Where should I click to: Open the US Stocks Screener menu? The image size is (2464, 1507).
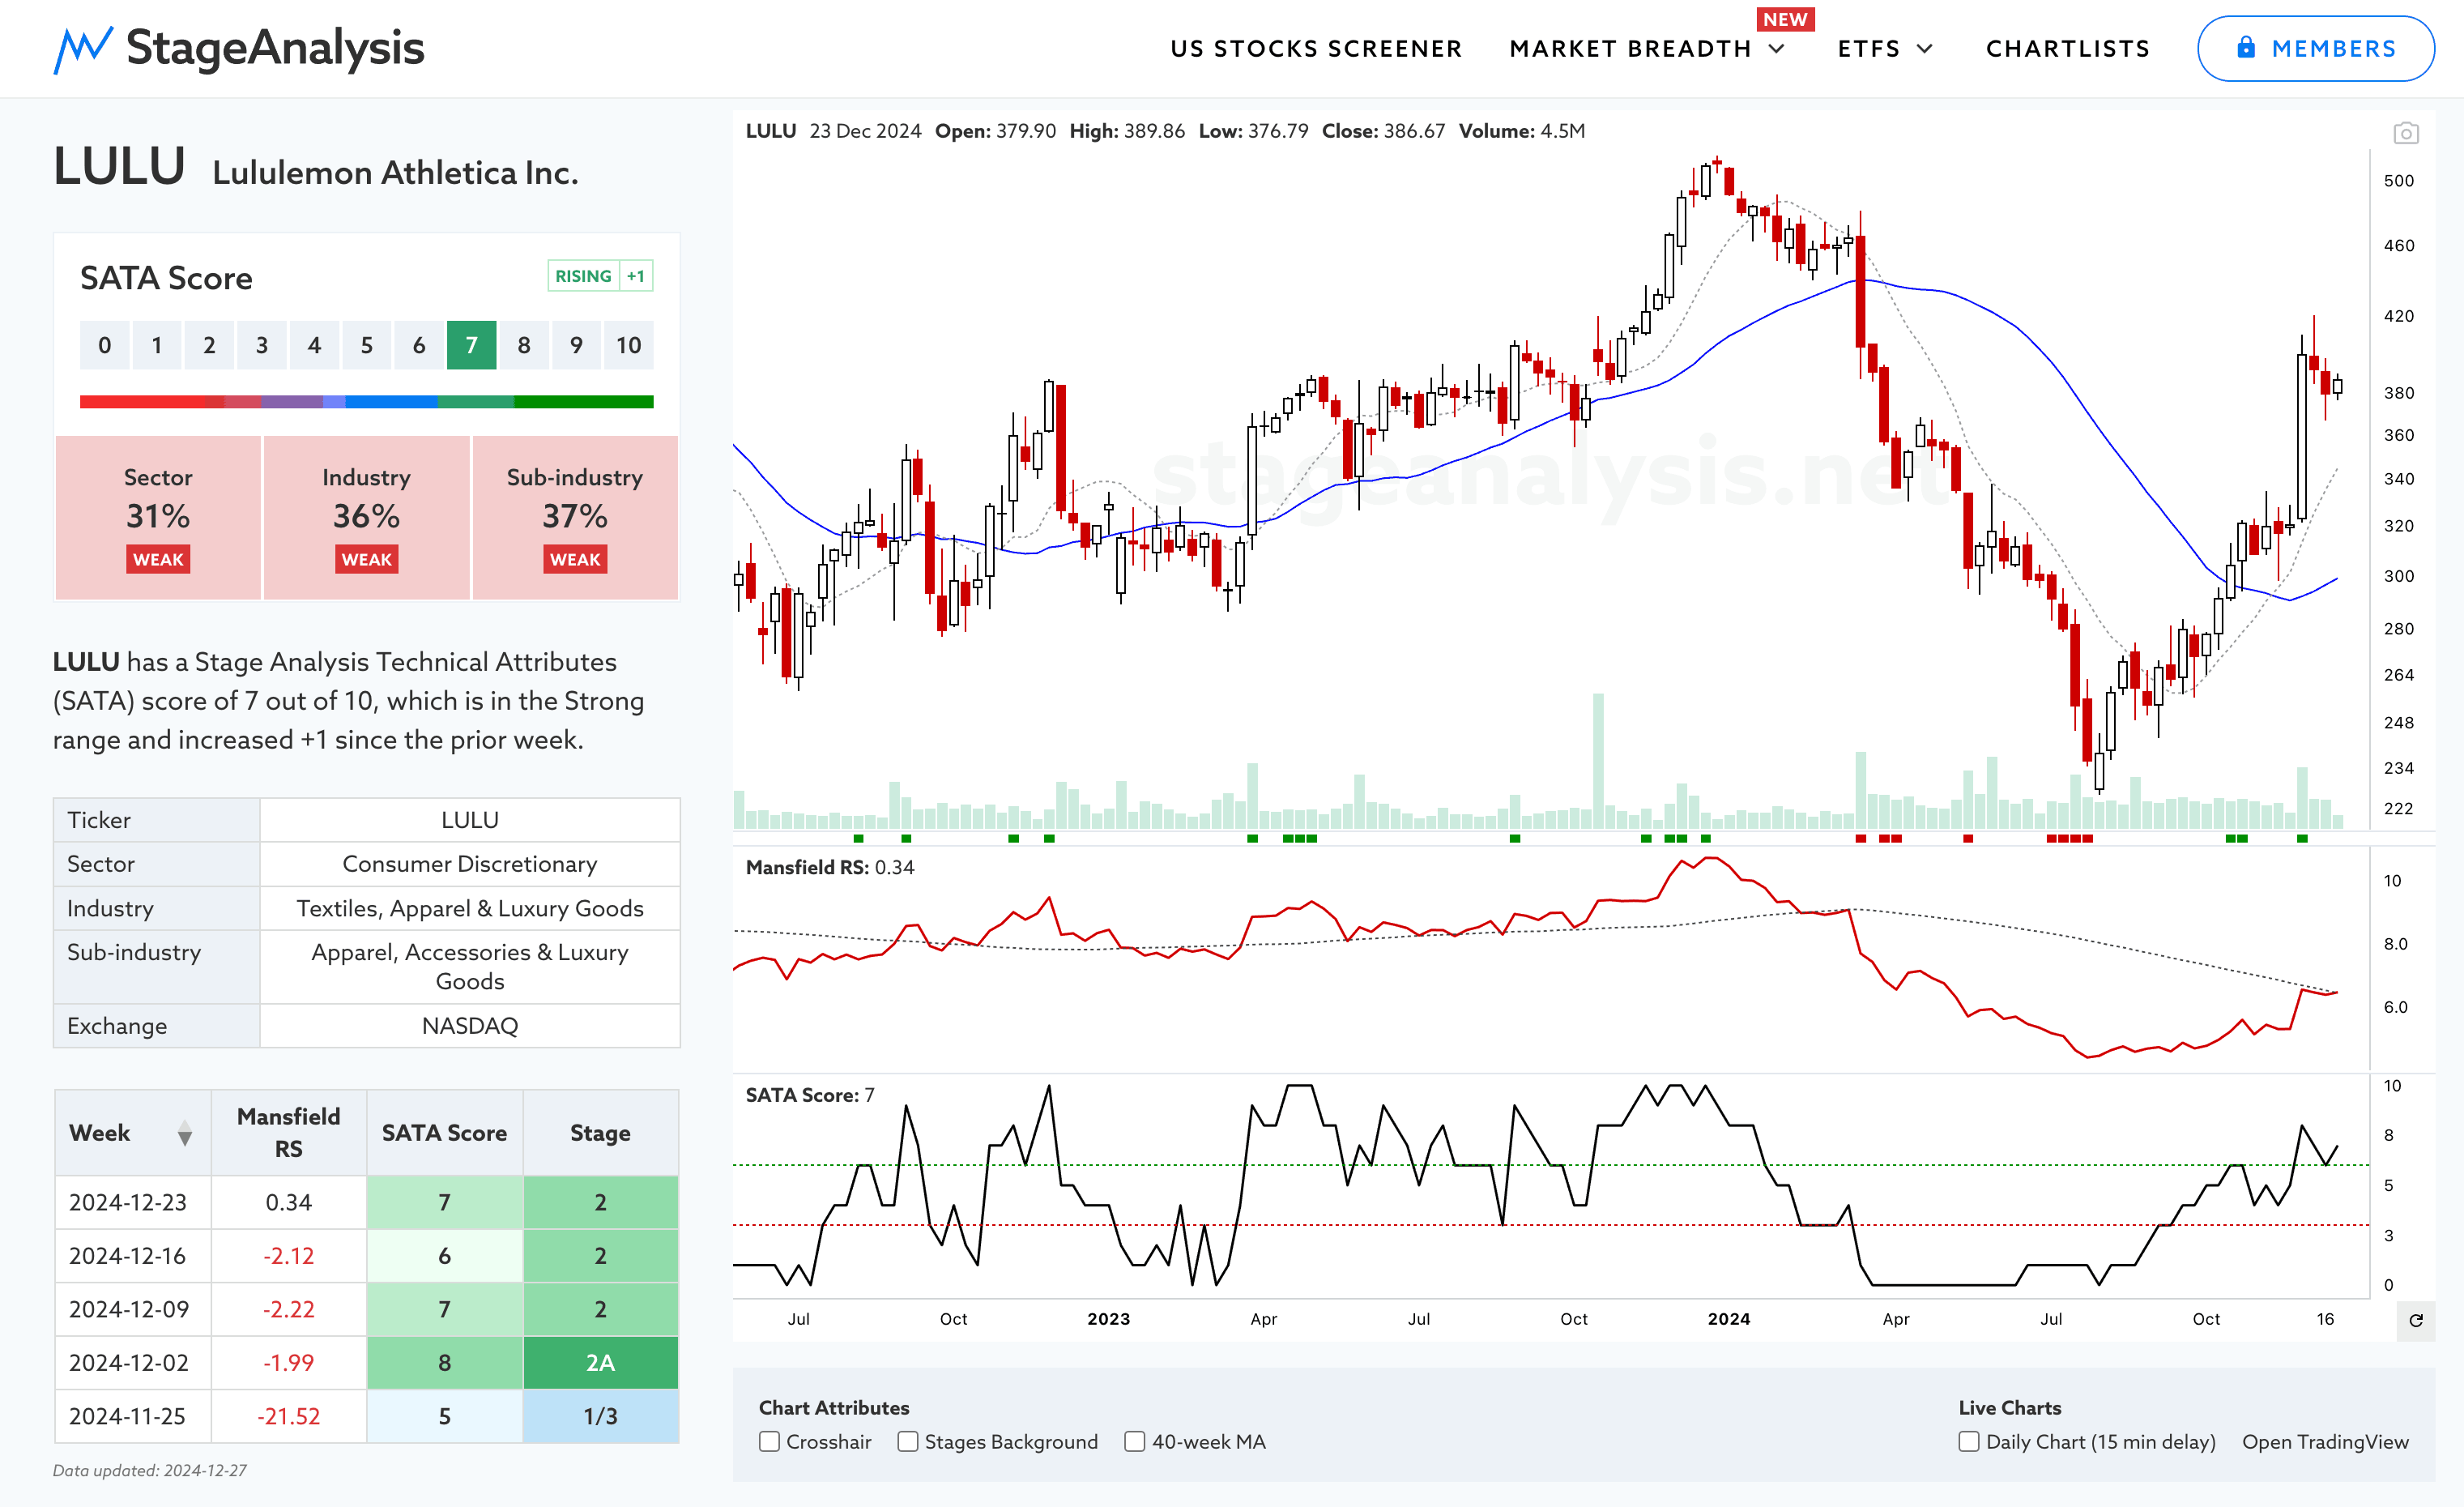(x=1316, y=48)
